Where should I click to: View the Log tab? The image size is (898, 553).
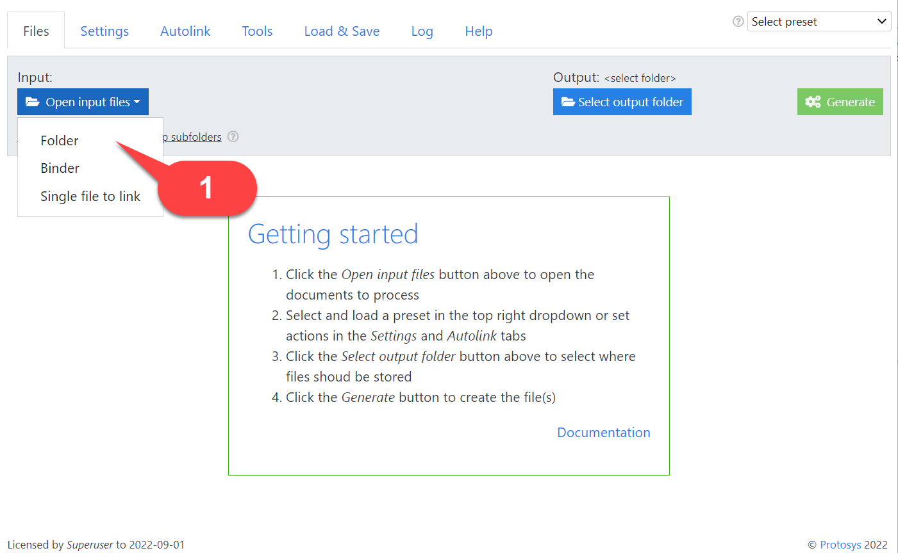click(x=422, y=31)
